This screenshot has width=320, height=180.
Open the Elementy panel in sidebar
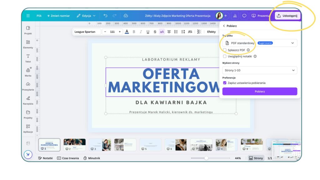point(28,44)
